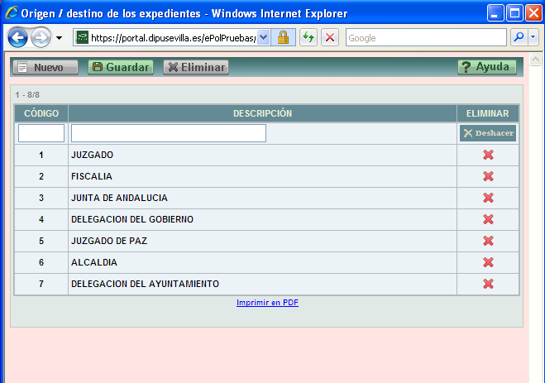Click the Nuevo button

(x=45, y=67)
